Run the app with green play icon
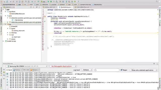 (48, 1)
